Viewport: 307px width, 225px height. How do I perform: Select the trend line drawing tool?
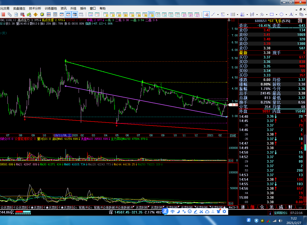point(214,14)
